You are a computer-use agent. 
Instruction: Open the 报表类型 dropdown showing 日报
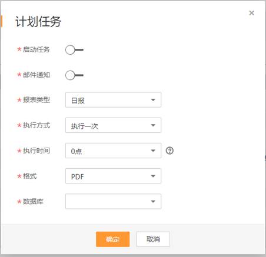(x=113, y=100)
